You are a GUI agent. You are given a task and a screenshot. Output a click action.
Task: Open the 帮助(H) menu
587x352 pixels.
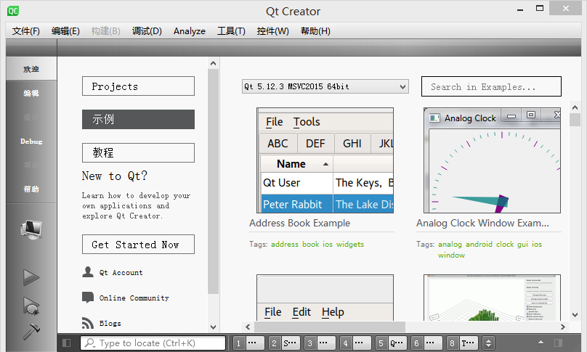pos(315,31)
